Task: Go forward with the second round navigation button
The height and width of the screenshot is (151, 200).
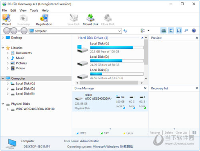Action: click(x=14, y=31)
